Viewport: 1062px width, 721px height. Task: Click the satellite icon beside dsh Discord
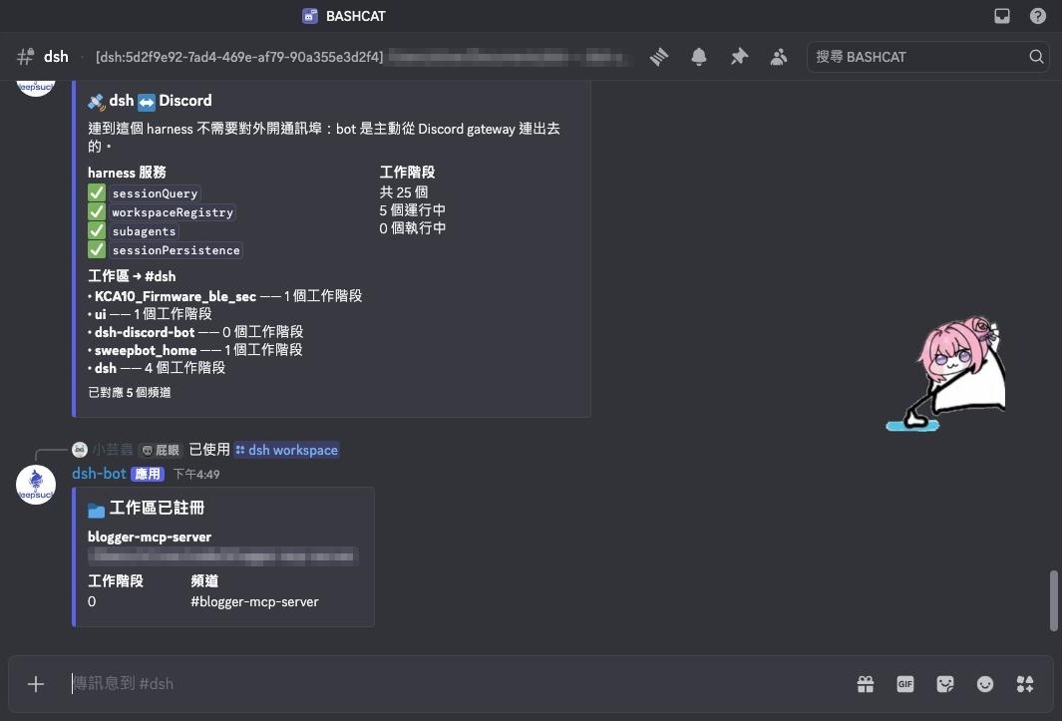[x=96, y=102]
